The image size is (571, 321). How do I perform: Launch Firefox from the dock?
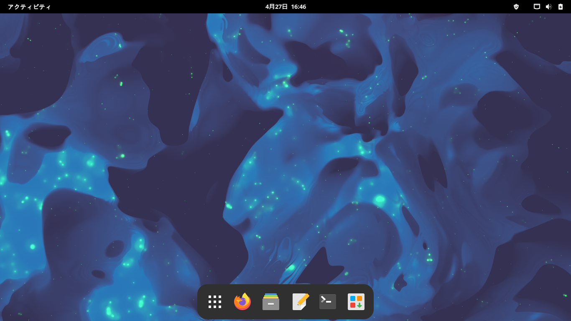[242, 302]
